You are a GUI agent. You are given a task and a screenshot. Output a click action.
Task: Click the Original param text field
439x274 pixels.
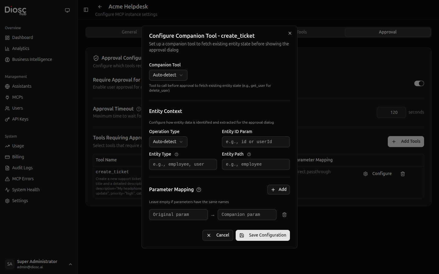[x=178, y=215]
